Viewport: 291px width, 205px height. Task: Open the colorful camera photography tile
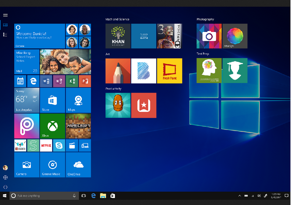(x=209, y=36)
